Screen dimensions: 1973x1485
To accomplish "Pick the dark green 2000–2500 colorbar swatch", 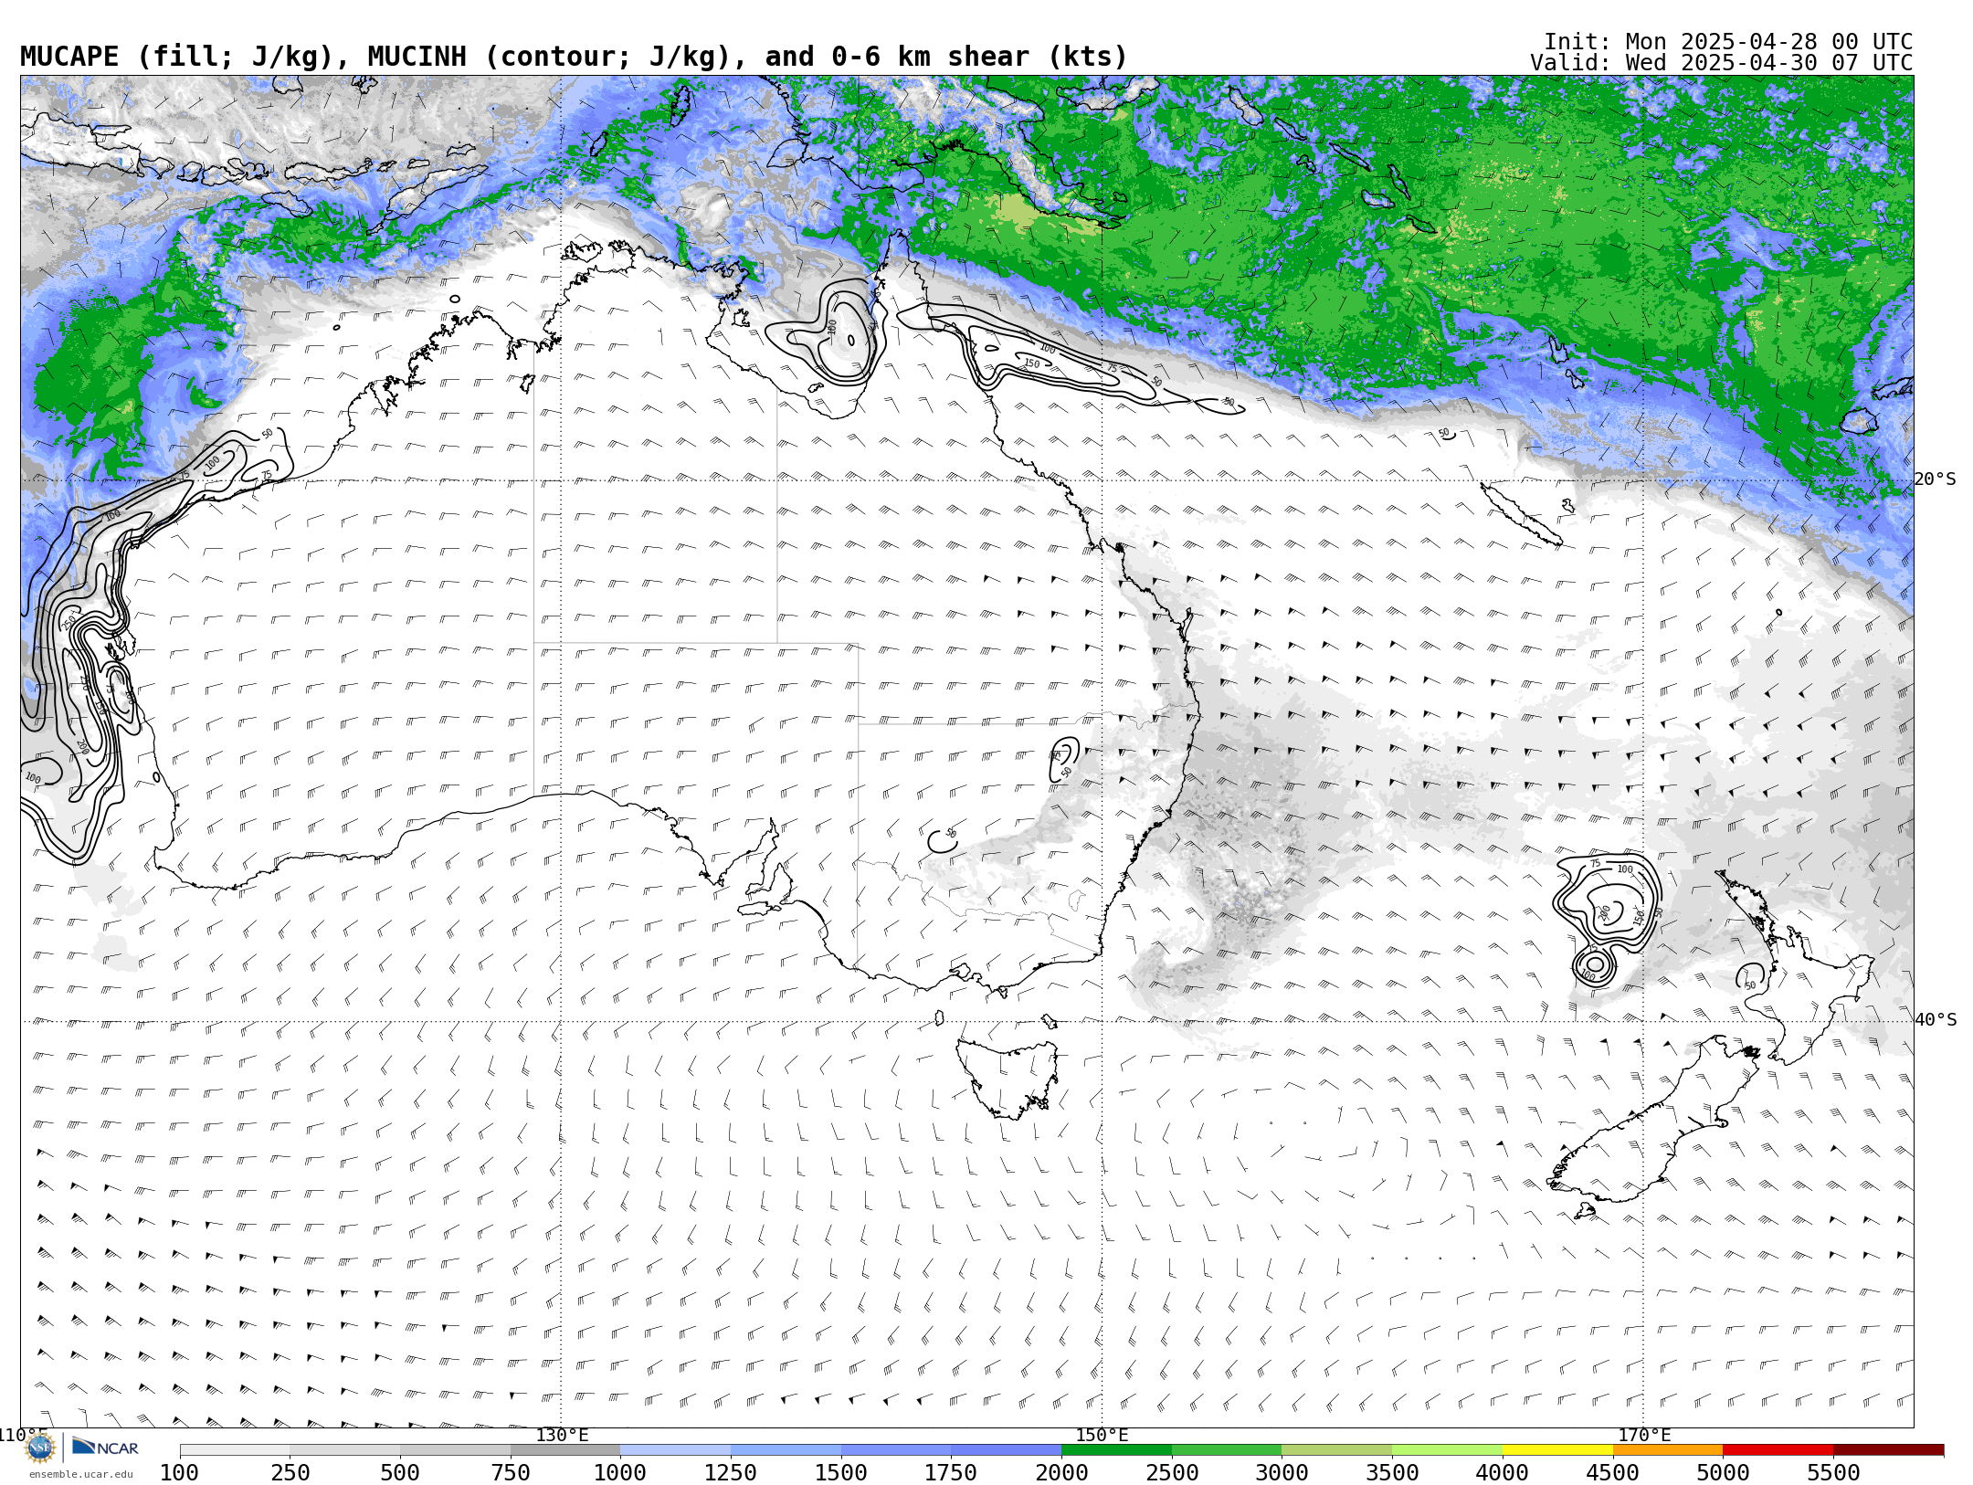I will coord(1116,1450).
